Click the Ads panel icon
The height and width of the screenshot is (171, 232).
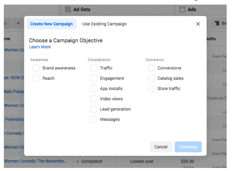[x=183, y=9]
